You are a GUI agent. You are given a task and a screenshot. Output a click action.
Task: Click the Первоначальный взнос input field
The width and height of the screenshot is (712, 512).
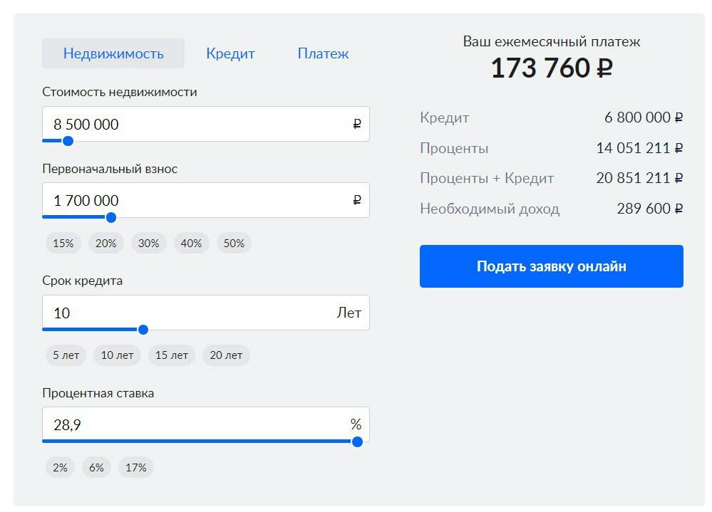tap(200, 200)
